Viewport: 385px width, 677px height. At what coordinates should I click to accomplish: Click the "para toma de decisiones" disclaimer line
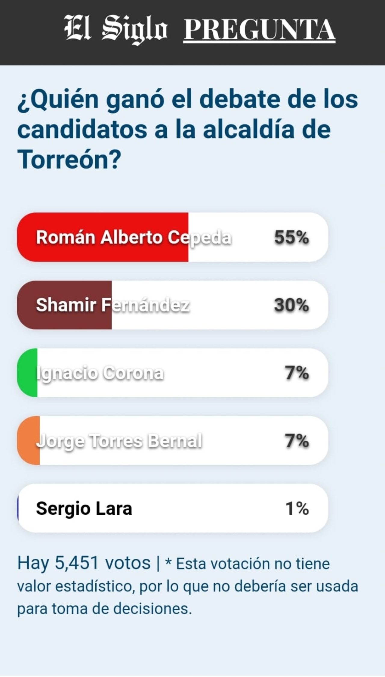coord(104,608)
